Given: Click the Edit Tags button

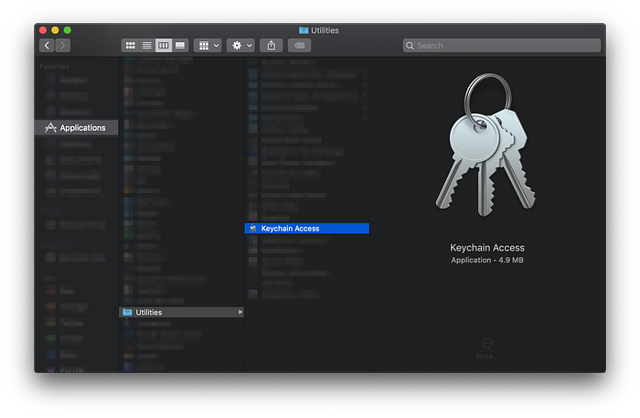Looking at the screenshot, I should tap(299, 46).
